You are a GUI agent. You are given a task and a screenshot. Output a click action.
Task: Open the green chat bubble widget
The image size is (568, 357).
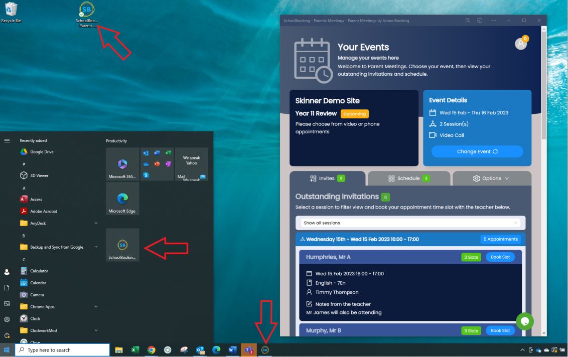coord(525,321)
